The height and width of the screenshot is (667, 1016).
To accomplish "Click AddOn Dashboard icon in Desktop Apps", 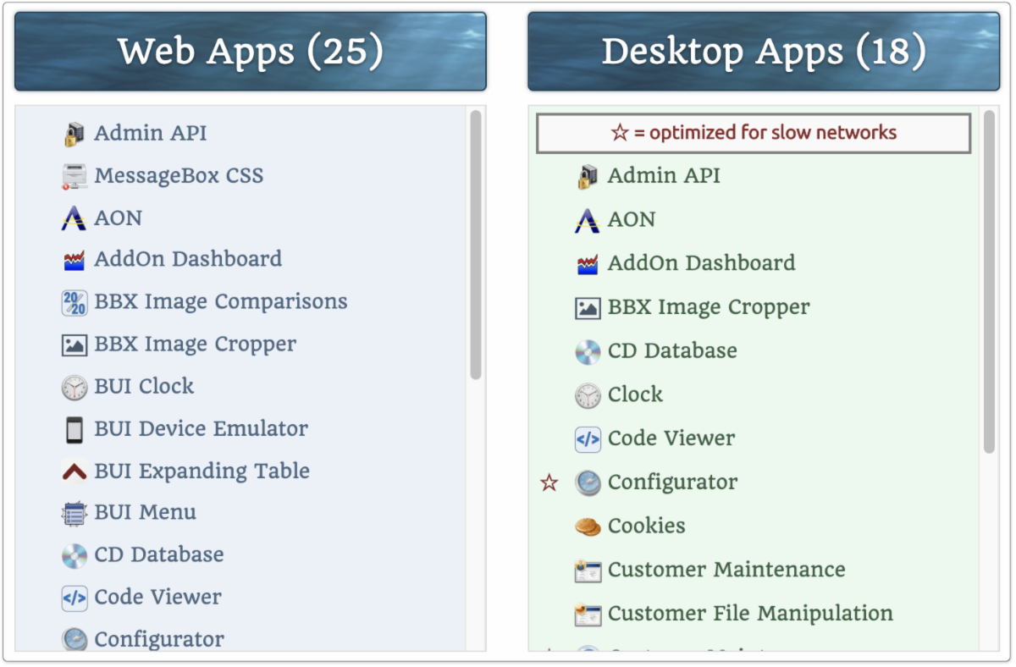I will click(x=588, y=264).
